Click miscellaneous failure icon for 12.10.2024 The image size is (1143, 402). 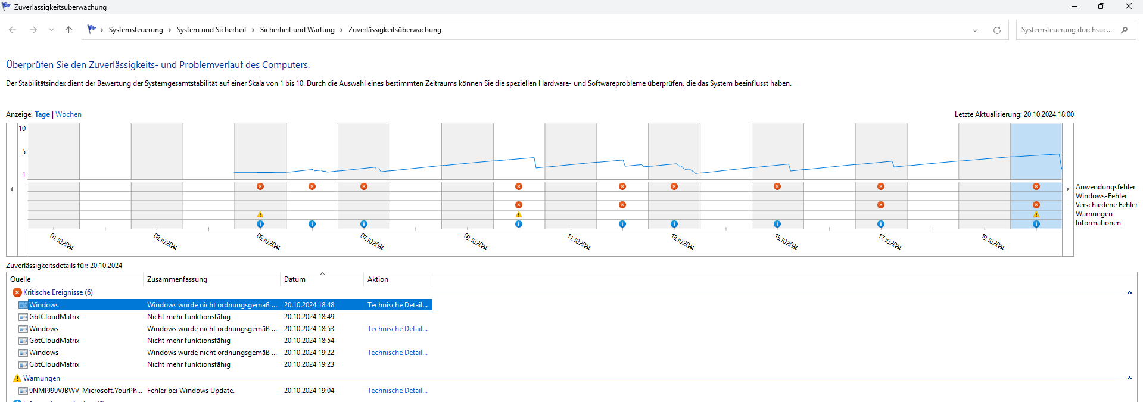[x=622, y=205]
